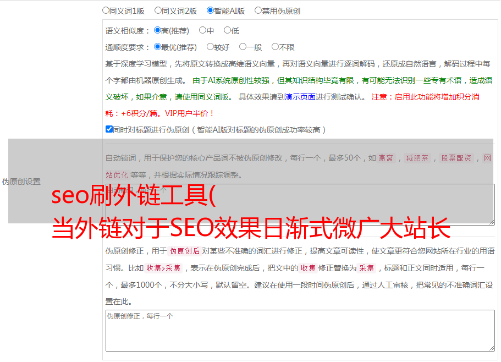501x362 pixels.
Task: Set 通顺度要求 to 一般
Action: [x=243, y=47]
